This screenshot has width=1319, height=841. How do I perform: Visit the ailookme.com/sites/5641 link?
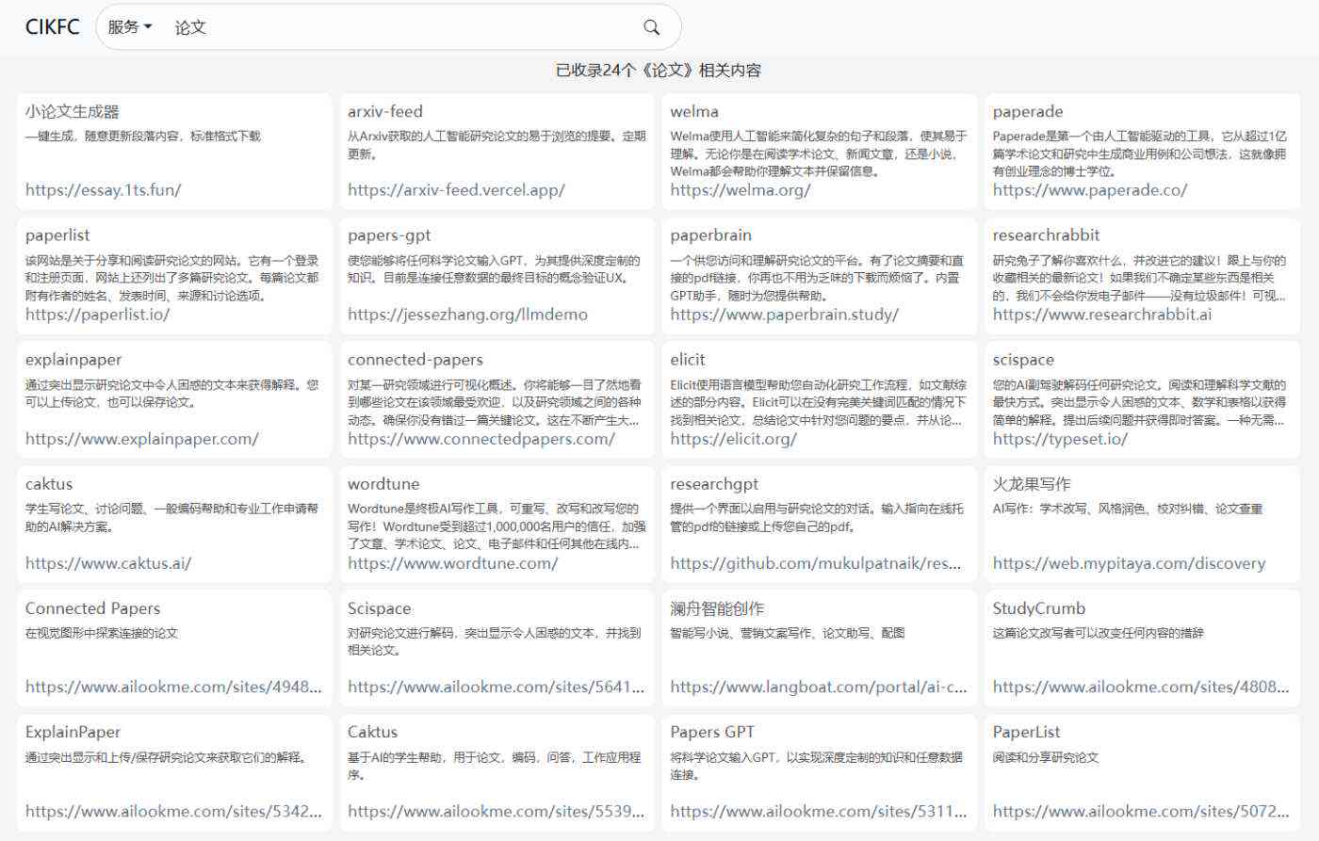click(496, 687)
